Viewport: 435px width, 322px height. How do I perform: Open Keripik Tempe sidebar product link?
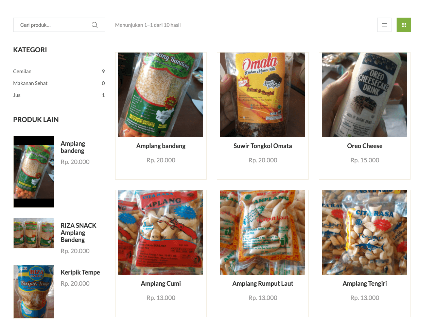80,272
